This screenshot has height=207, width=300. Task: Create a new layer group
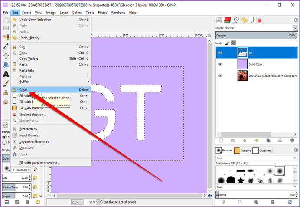click(x=233, y=141)
